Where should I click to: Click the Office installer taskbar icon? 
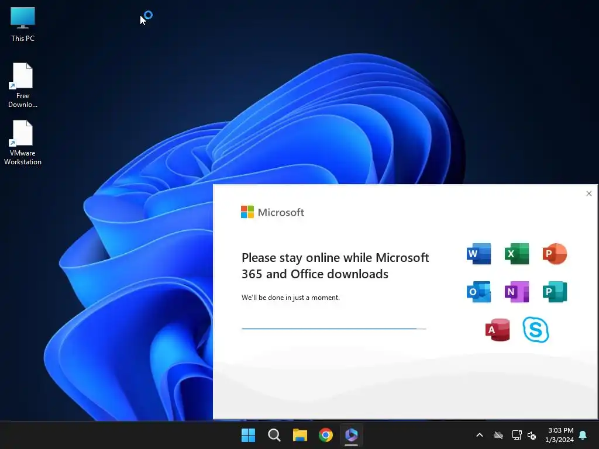(352, 435)
